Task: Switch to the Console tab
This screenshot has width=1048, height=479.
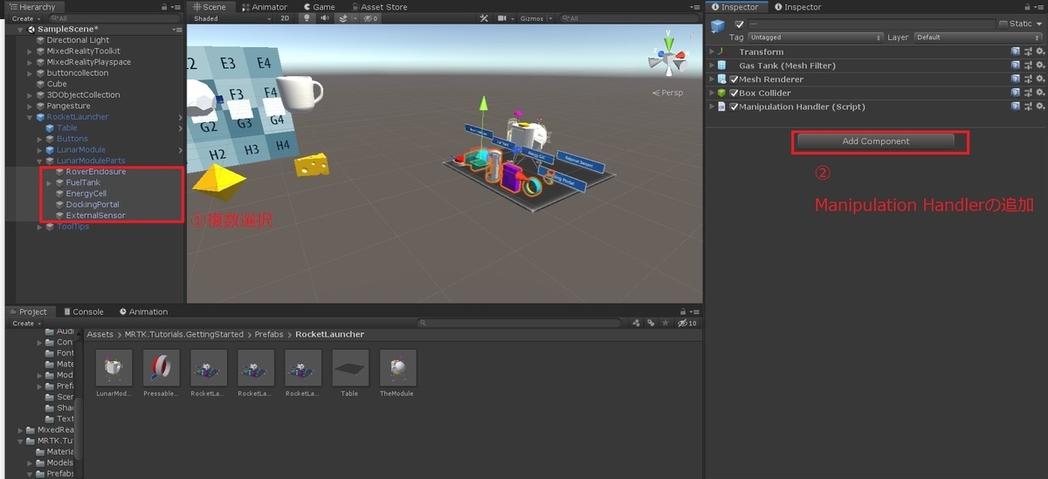Action: click(82, 311)
